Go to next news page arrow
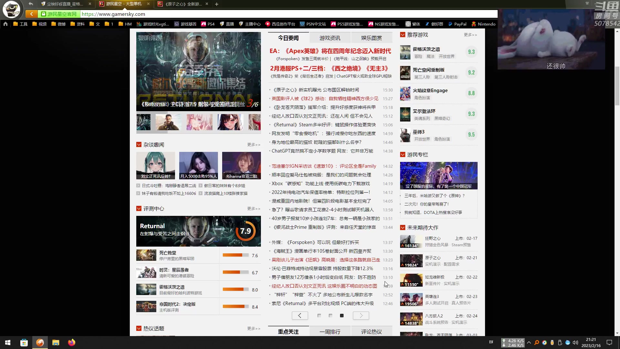620x349 pixels. coord(361,315)
